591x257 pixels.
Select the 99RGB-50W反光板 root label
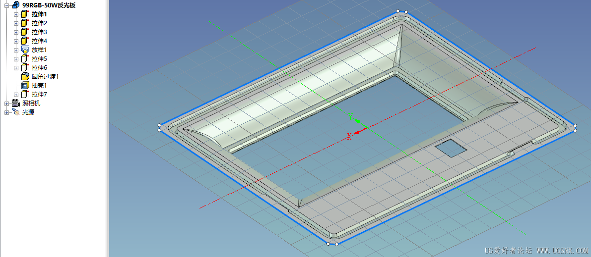point(49,5)
